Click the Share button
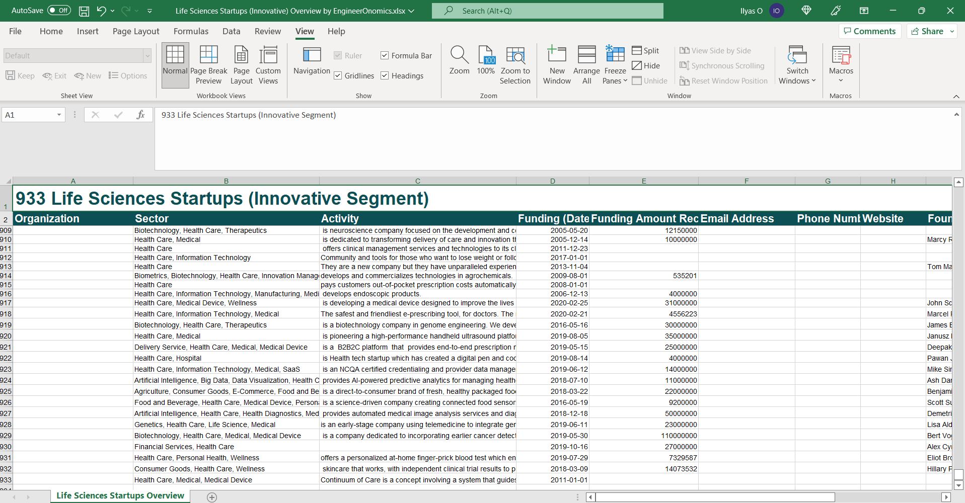Viewport: 965px width, 503px height. [929, 31]
